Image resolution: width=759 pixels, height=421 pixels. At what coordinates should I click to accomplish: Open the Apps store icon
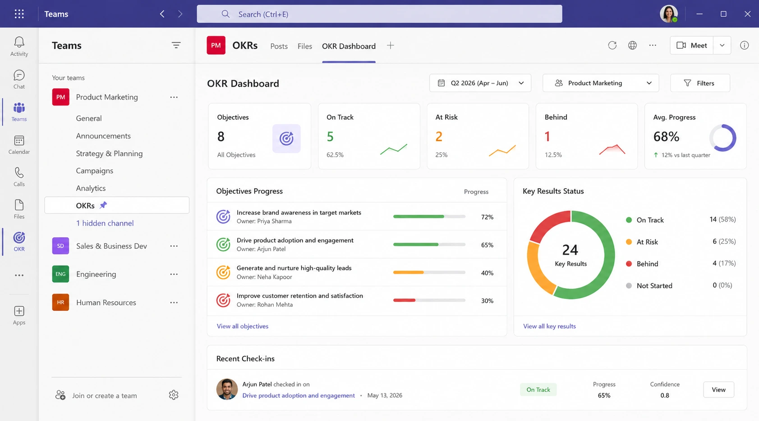pos(19,315)
